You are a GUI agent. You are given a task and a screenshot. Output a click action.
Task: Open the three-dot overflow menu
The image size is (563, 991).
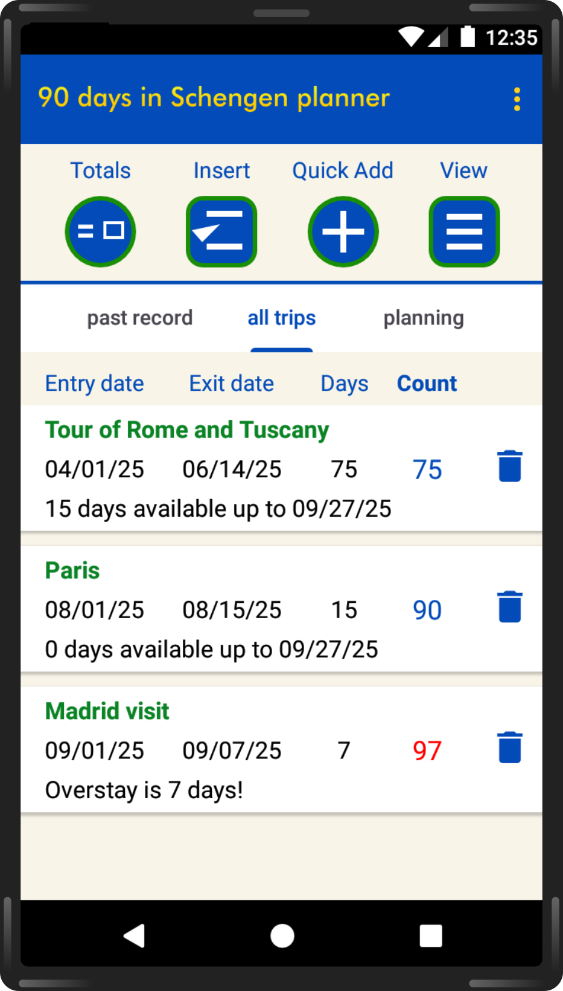tap(517, 99)
